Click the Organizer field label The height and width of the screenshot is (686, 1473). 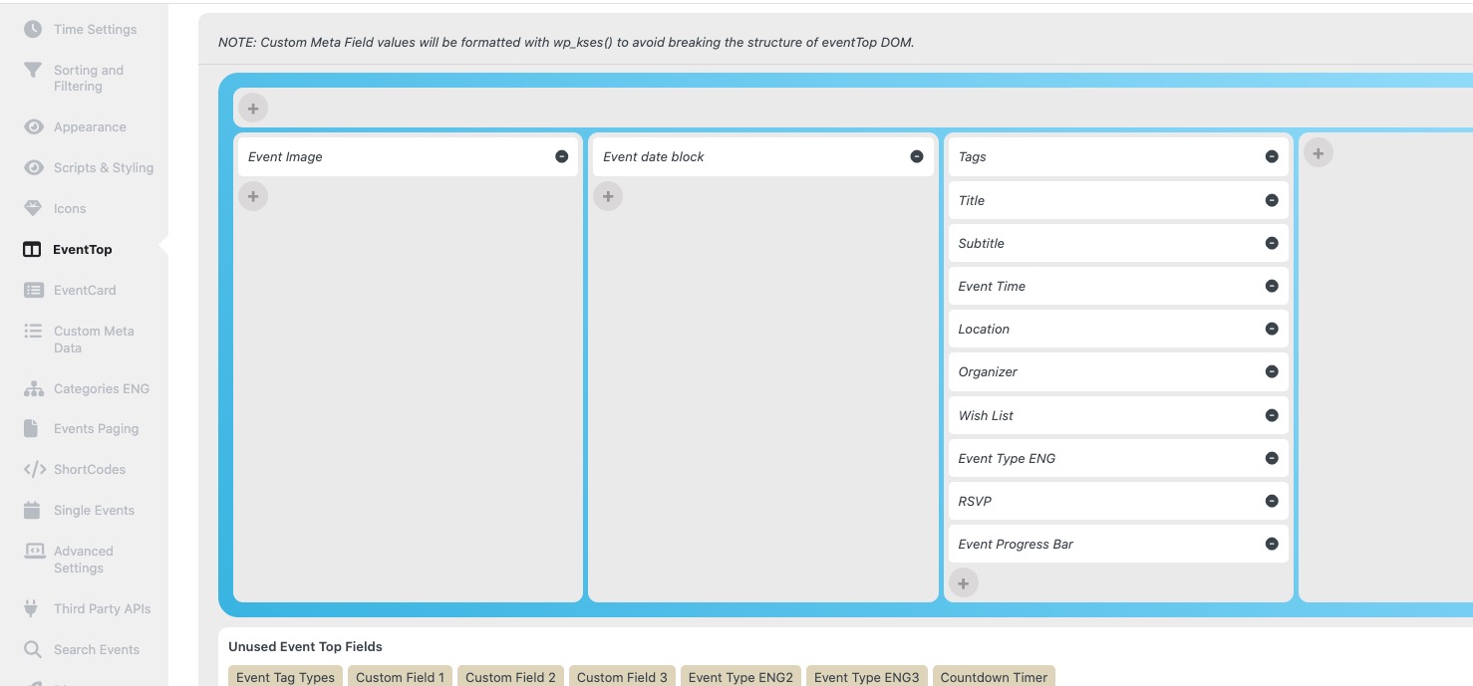coord(988,371)
